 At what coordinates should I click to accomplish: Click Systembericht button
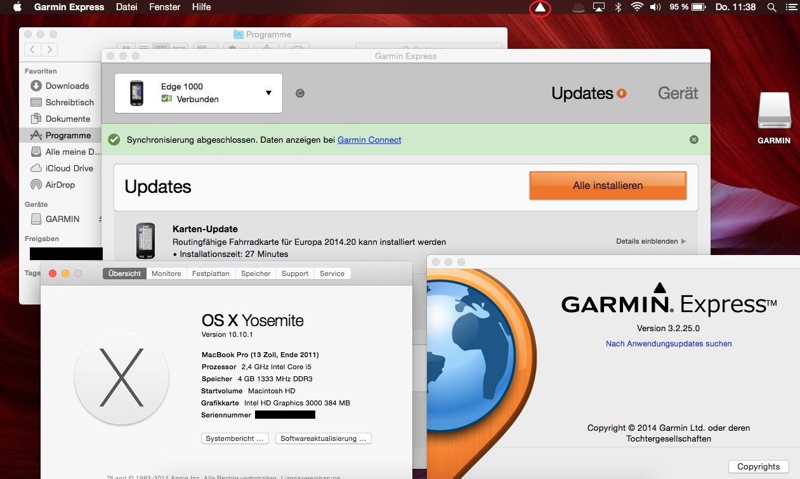click(235, 438)
